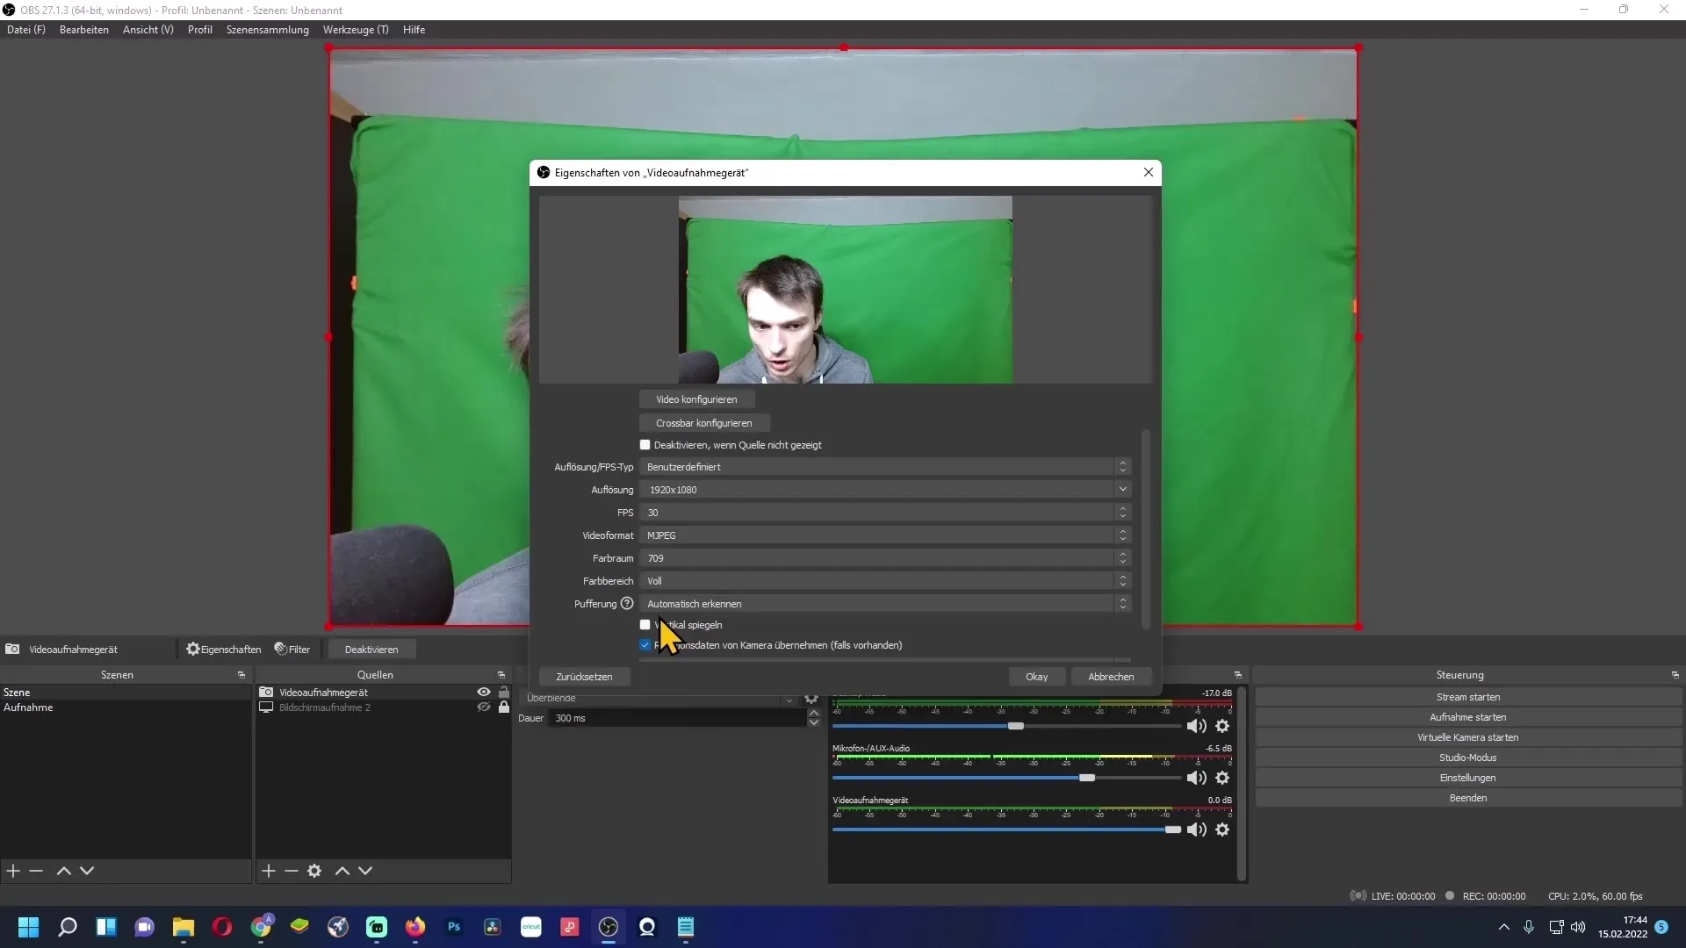This screenshot has width=1686, height=948.
Task: Click the Virtuelle Kamera starten icon
Action: coord(1467,736)
